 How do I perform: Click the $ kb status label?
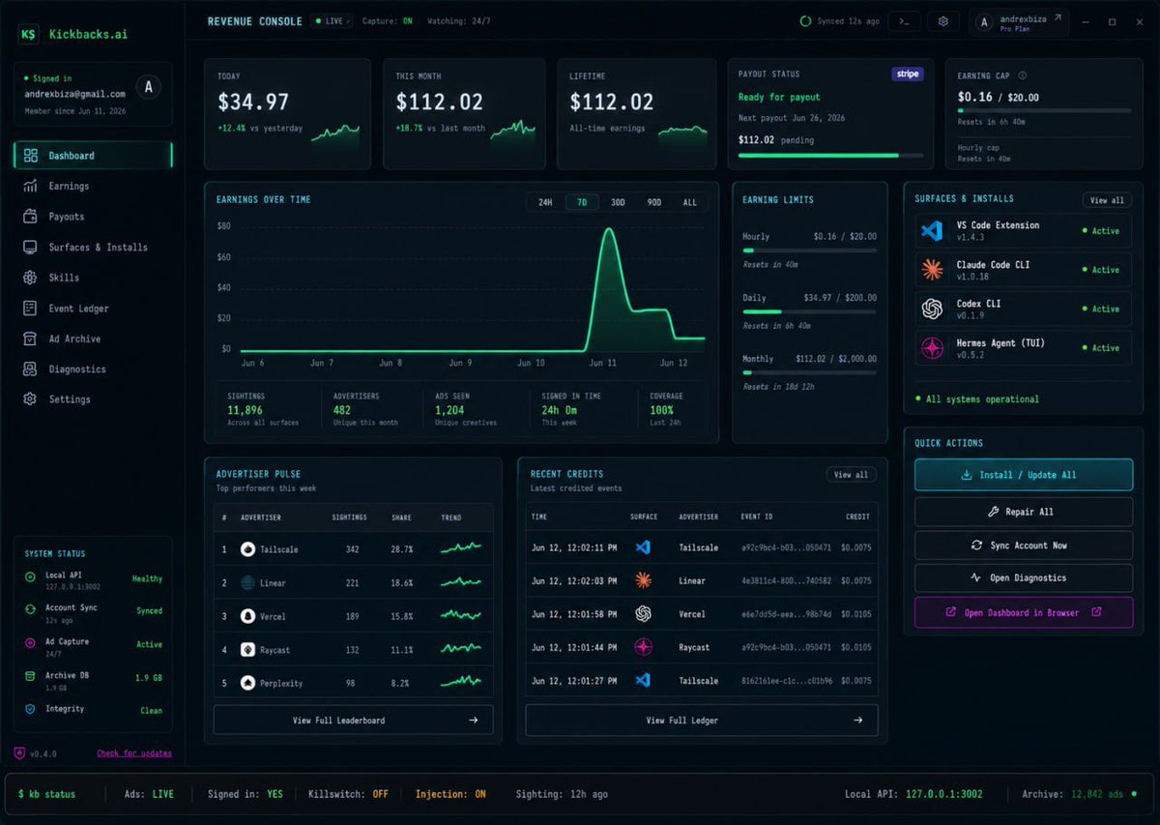(48, 794)
